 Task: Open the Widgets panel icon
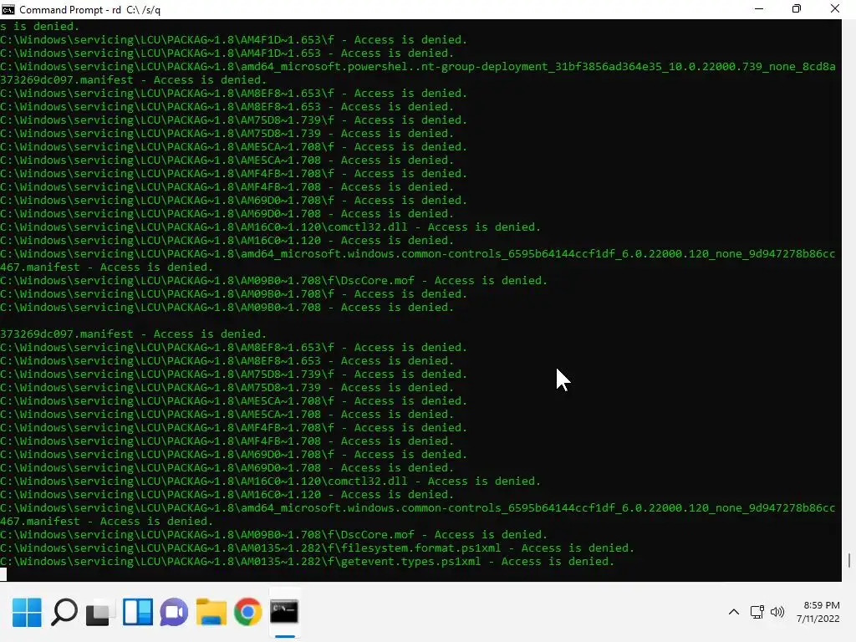[x=138, y=612]
